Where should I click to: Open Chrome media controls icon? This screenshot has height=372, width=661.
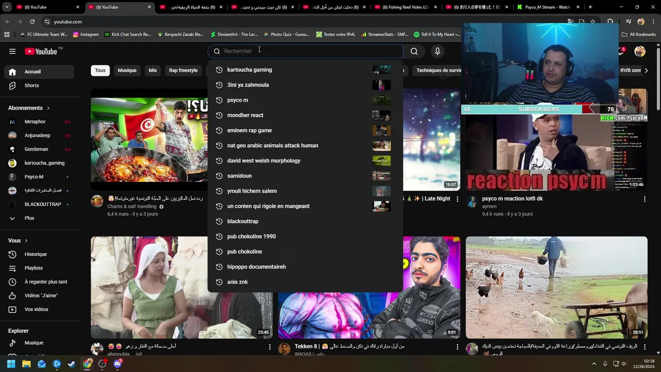(628, 22)
